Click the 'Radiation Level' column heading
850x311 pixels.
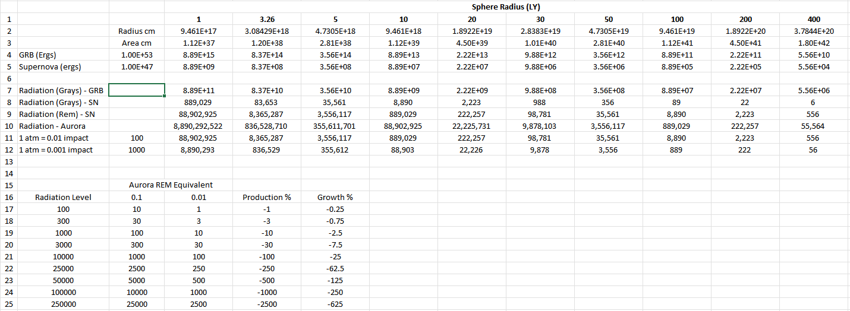click(63, 197)
